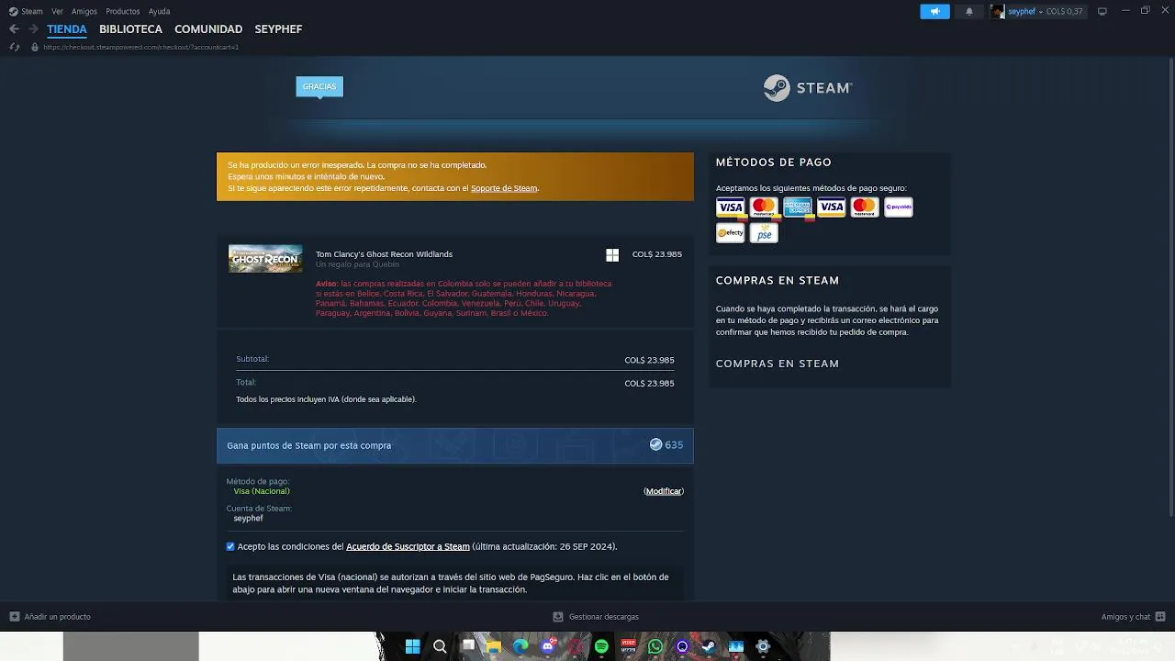Image resolution: width=1175 pixels, height=661 pixels.
Task: Open Spotify from the taskbar
Action: pos(601,646)
